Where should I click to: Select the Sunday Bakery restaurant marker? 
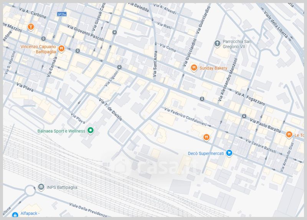pos(194,68)
